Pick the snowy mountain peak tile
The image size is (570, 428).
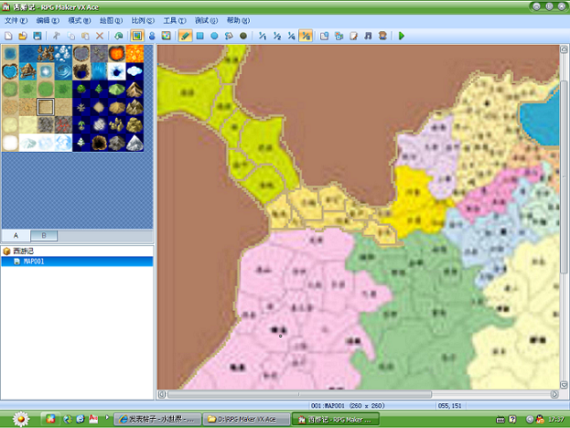click(x=134, y=143)
